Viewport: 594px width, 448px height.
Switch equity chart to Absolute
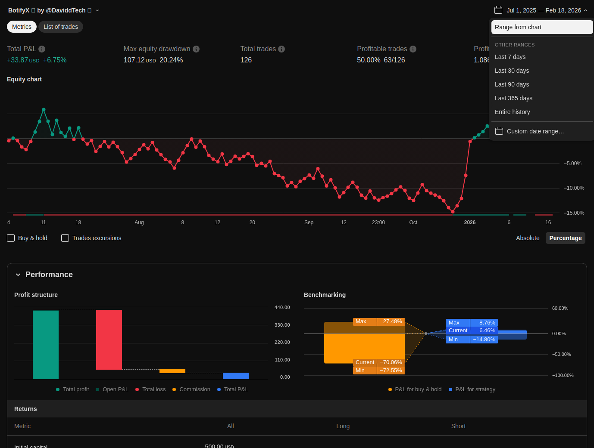pos(528,238)
